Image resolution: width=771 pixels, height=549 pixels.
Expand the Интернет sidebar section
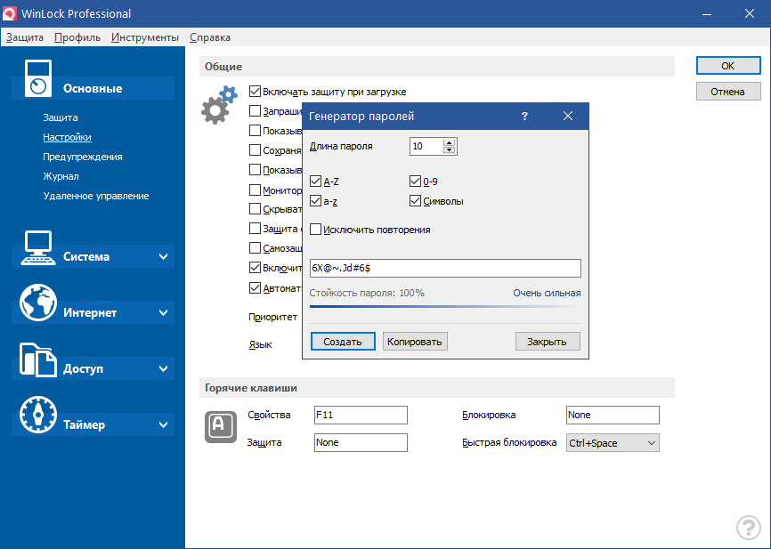pyautogui.click(x=163, y=313)
